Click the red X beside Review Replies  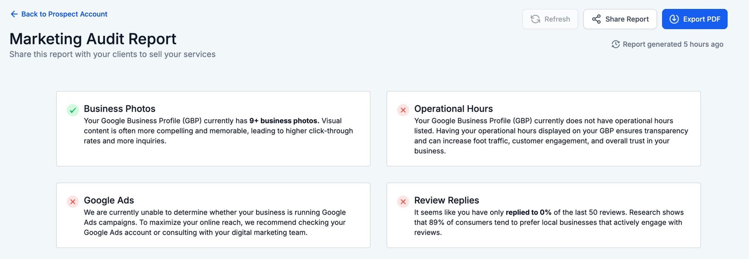pyautogui.click(x=403, y=202)
